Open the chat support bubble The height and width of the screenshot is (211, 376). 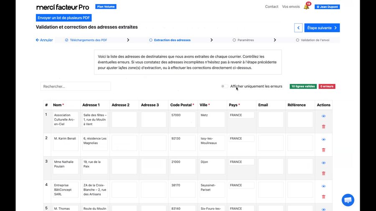click(x=348, y=200)
